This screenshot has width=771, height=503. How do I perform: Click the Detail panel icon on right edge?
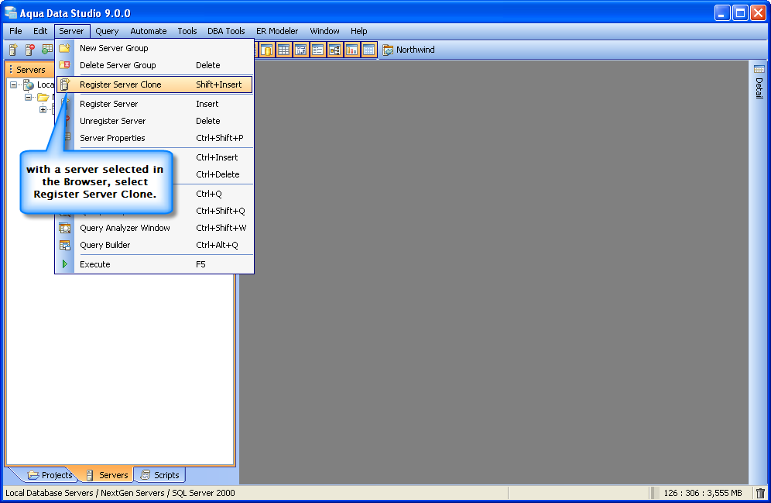click(x=759, y=69)
